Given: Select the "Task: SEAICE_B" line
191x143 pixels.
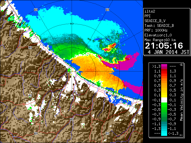Looking at the screenshot, I should pos(159,26).
